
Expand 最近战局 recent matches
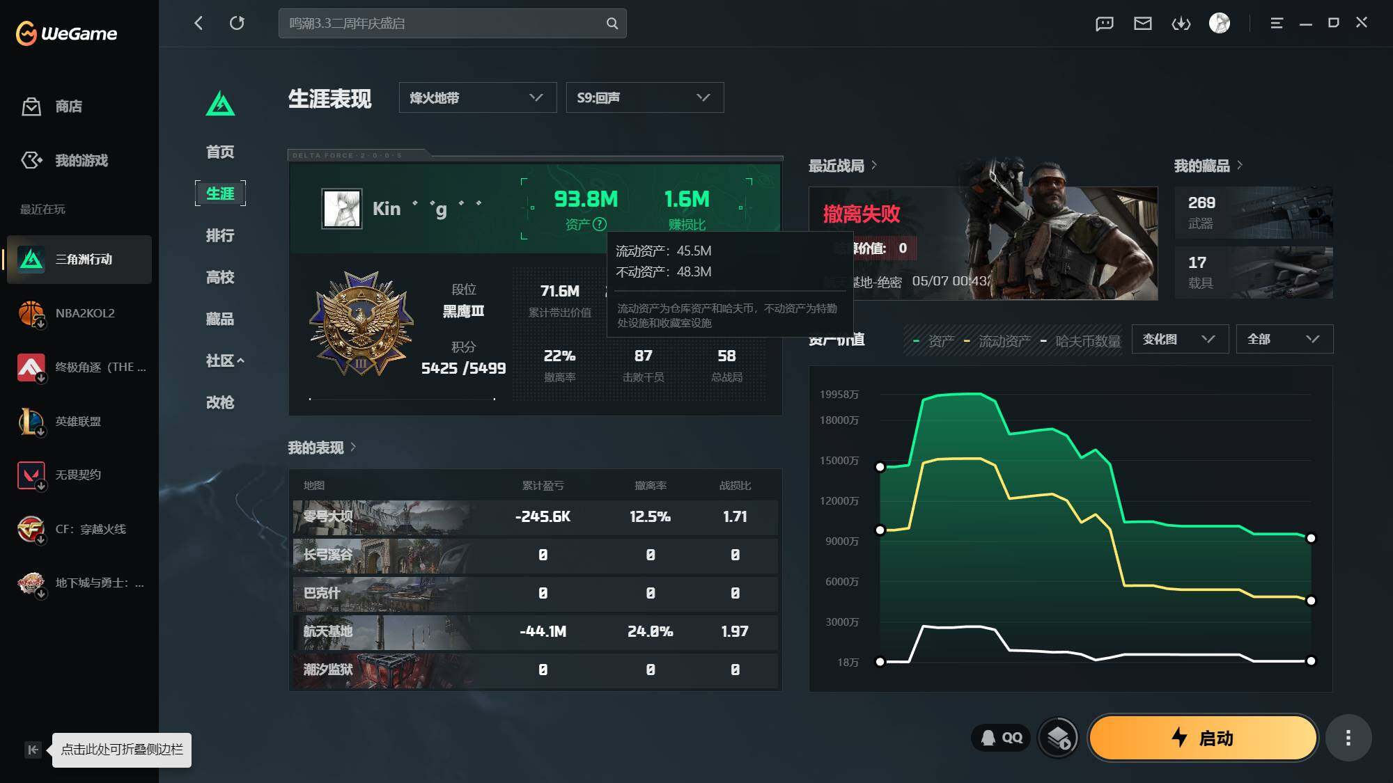point(843,166)
